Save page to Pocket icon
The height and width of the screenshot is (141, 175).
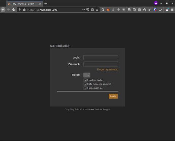[88, 9]
